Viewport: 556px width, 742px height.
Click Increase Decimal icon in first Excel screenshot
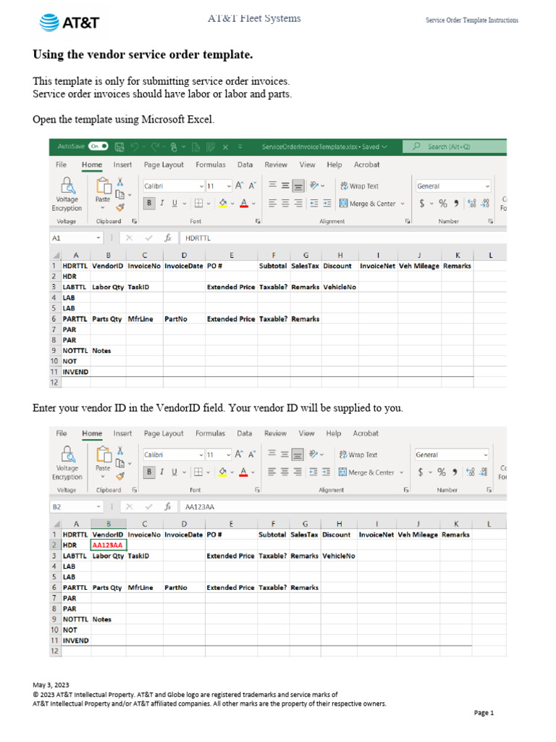472,204
